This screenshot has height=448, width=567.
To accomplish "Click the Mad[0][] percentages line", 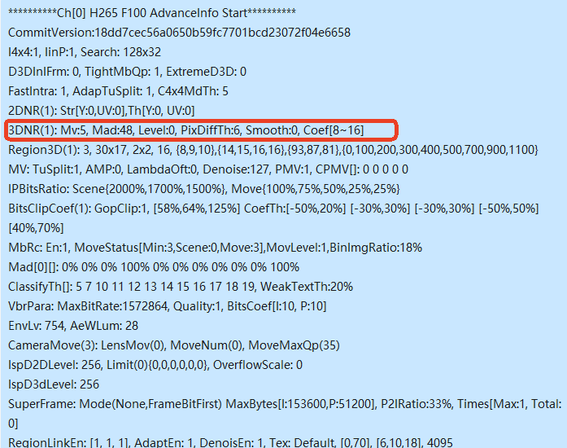I will pos(154,267).
